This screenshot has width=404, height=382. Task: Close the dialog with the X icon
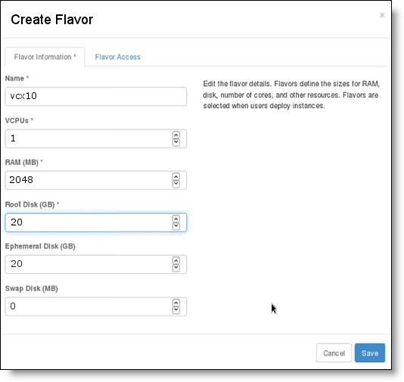point(382,15)
